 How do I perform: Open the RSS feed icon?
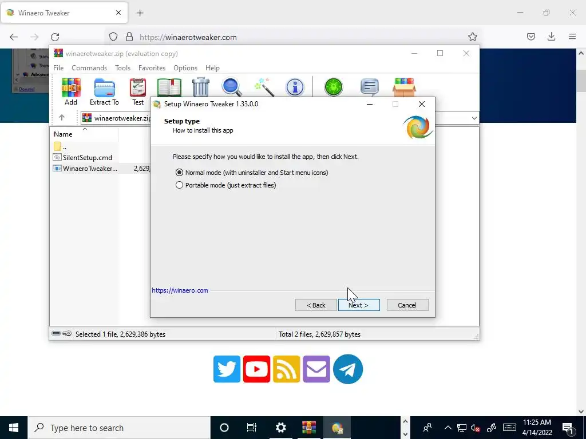coord(286,369)
